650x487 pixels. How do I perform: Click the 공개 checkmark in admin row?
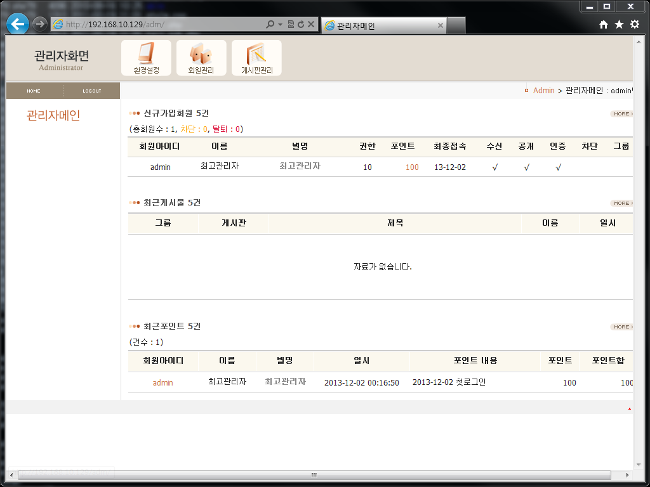click(526, 167)
